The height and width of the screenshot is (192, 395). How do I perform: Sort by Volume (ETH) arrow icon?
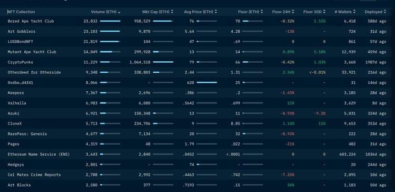pyautogui.click(x=119, y=12)
